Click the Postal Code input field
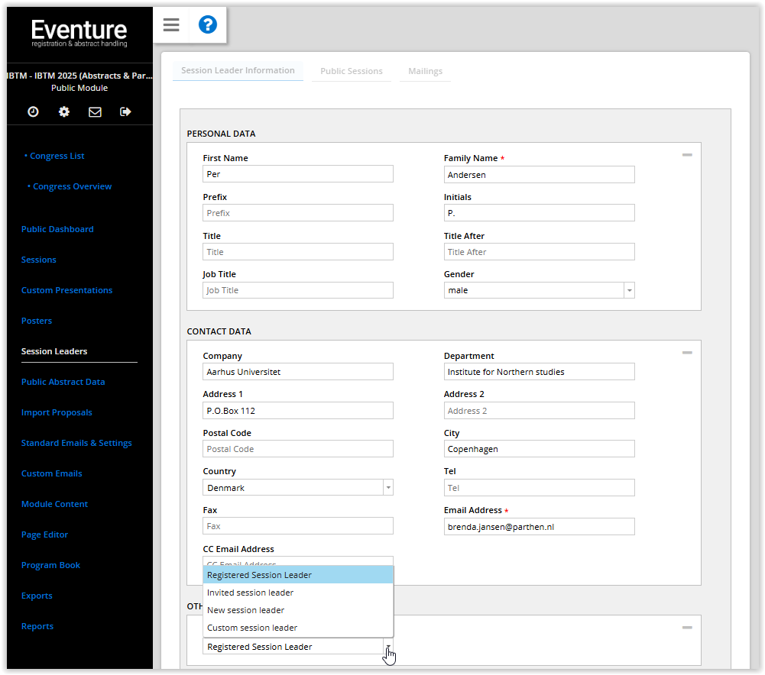The image size is (765, 675). (x=297, y=449)
